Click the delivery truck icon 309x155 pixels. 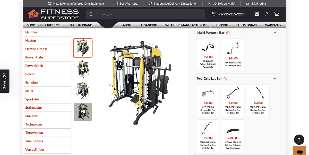[x=150, y=4]
